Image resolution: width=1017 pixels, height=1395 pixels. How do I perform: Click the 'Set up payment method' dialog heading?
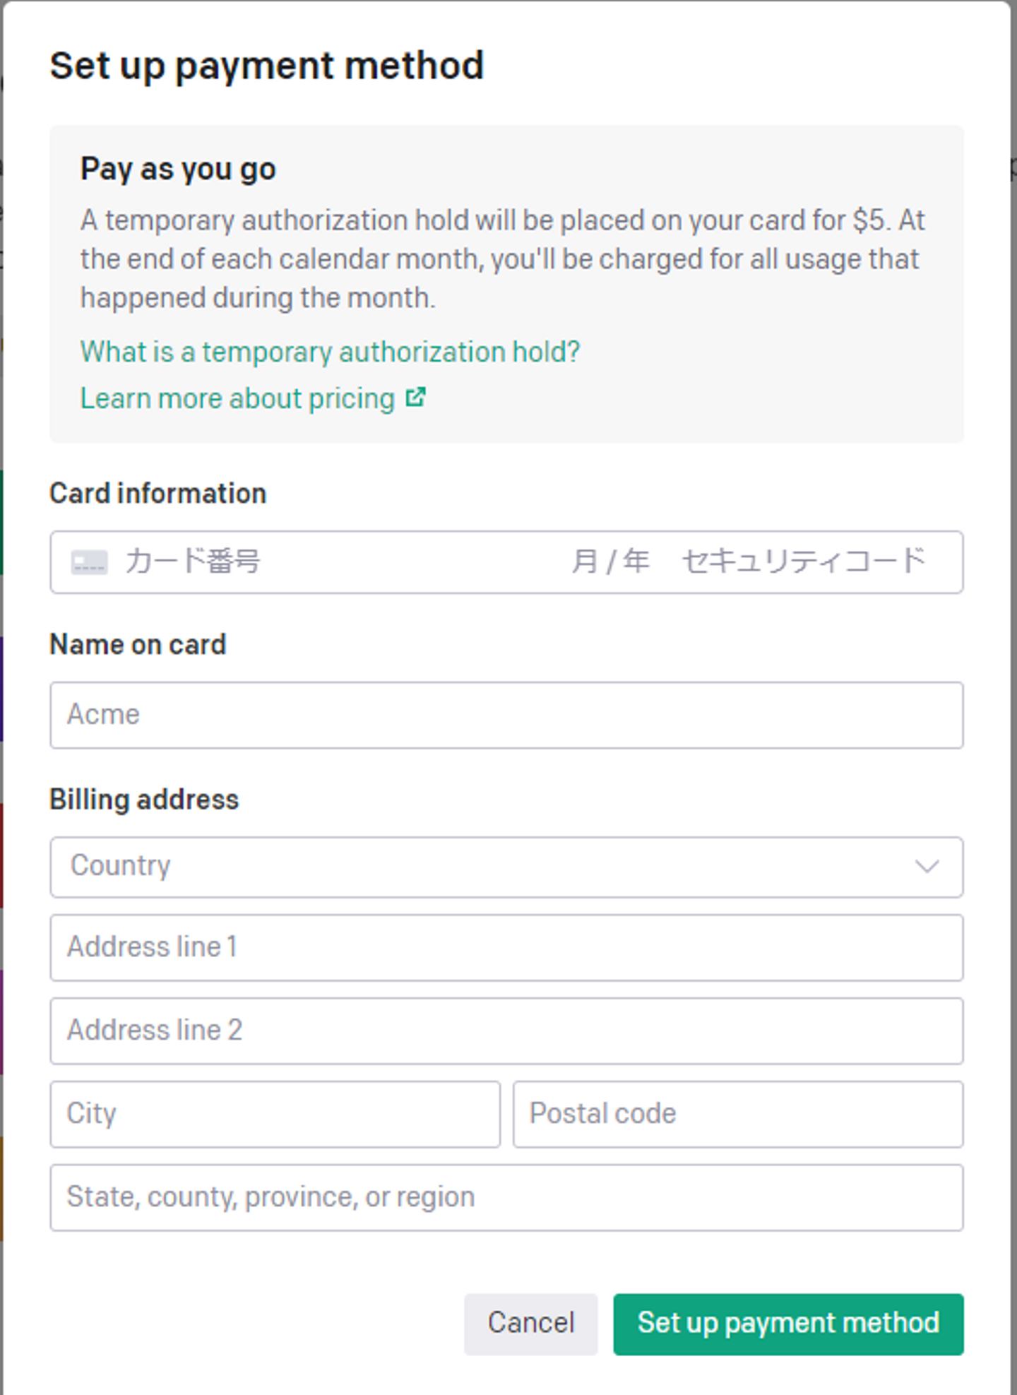(266, 66)
